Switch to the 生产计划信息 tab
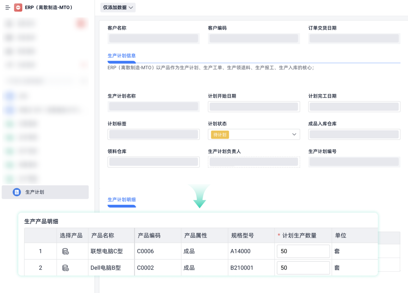 [x=121, y=55]
